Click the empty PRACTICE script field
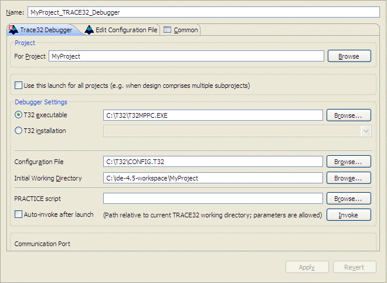This screenshot has width=387, height=283. 213,199
